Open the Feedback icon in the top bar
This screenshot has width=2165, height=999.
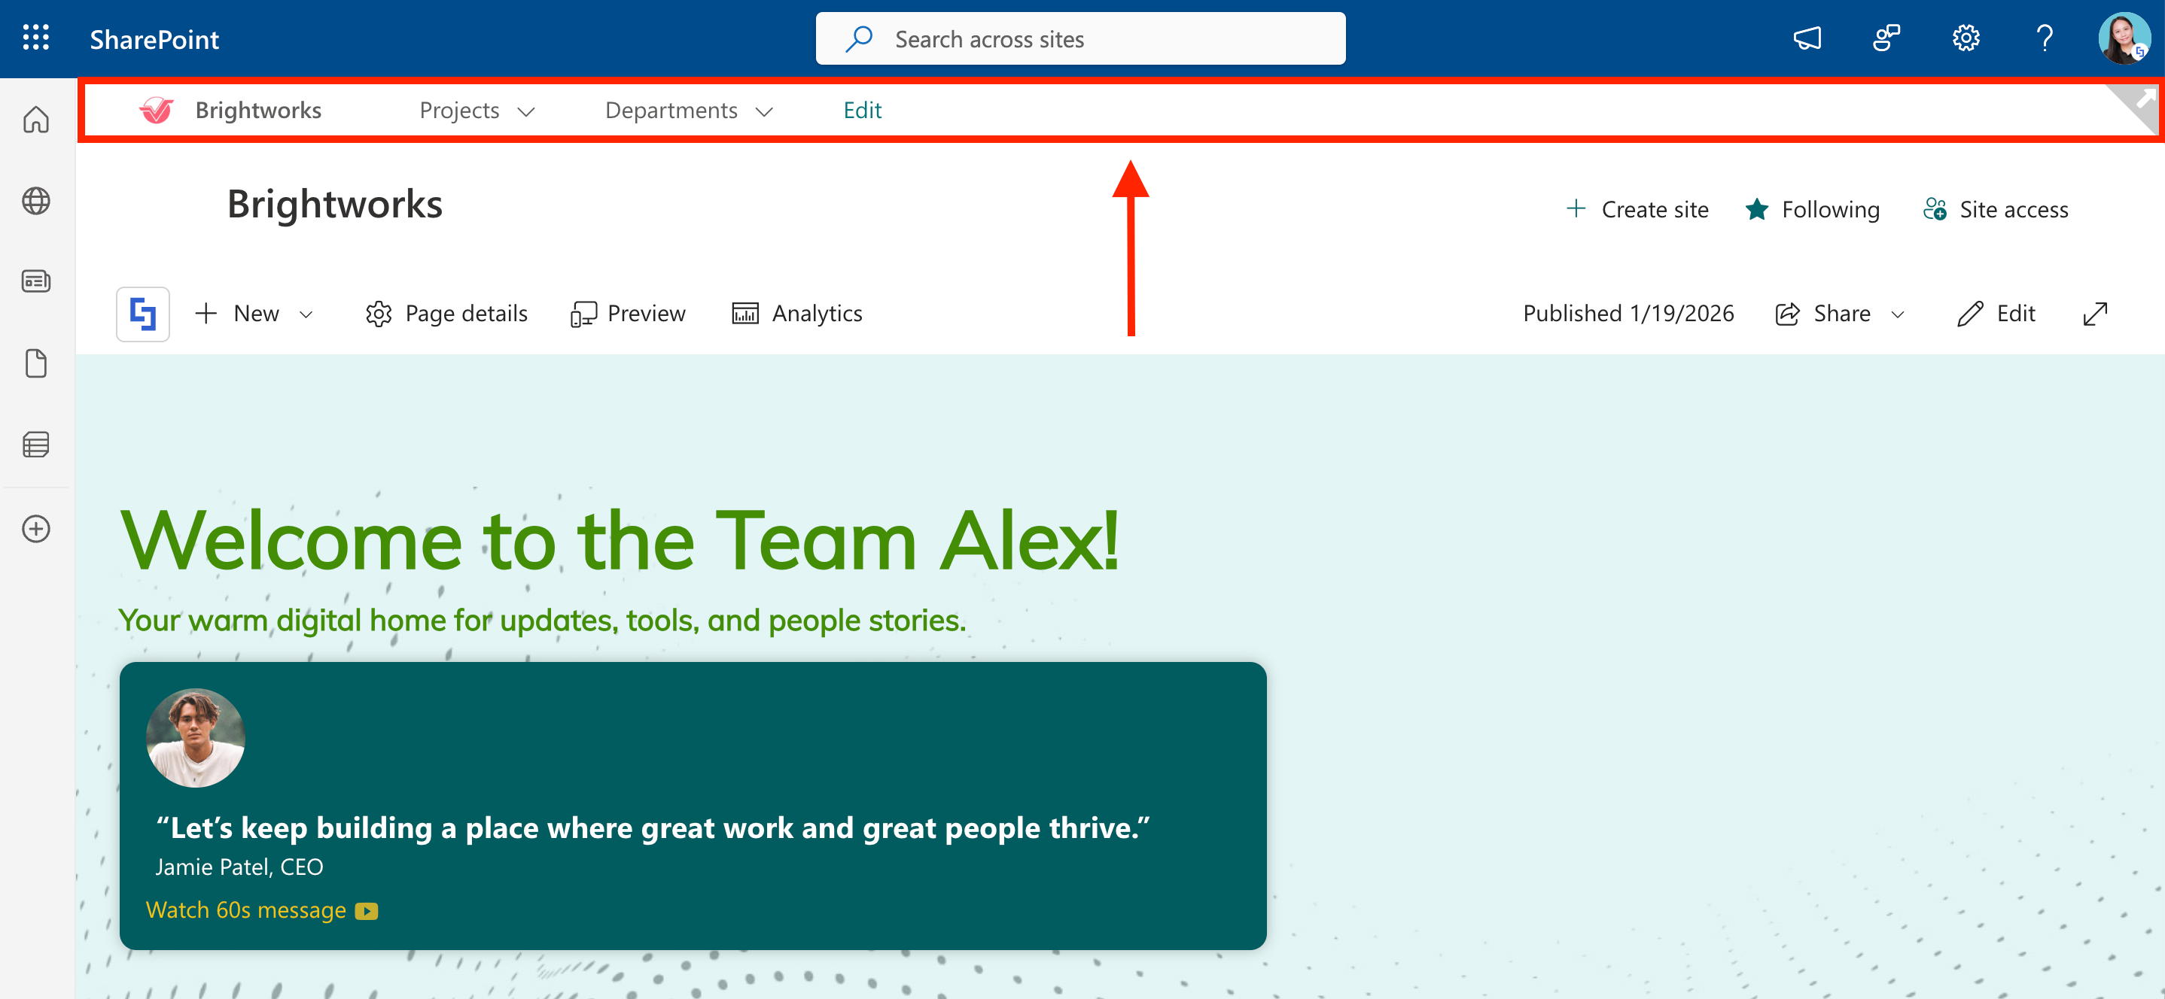[1885, 38]
